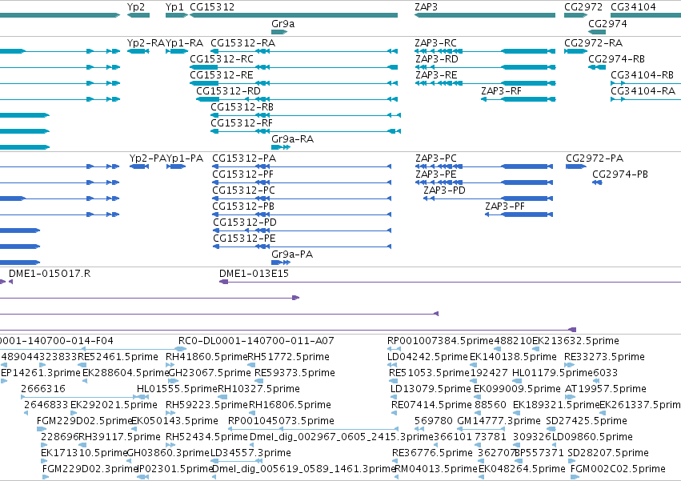Select protein Yp1-PA

pyautogui.click(x=176, y=166)
